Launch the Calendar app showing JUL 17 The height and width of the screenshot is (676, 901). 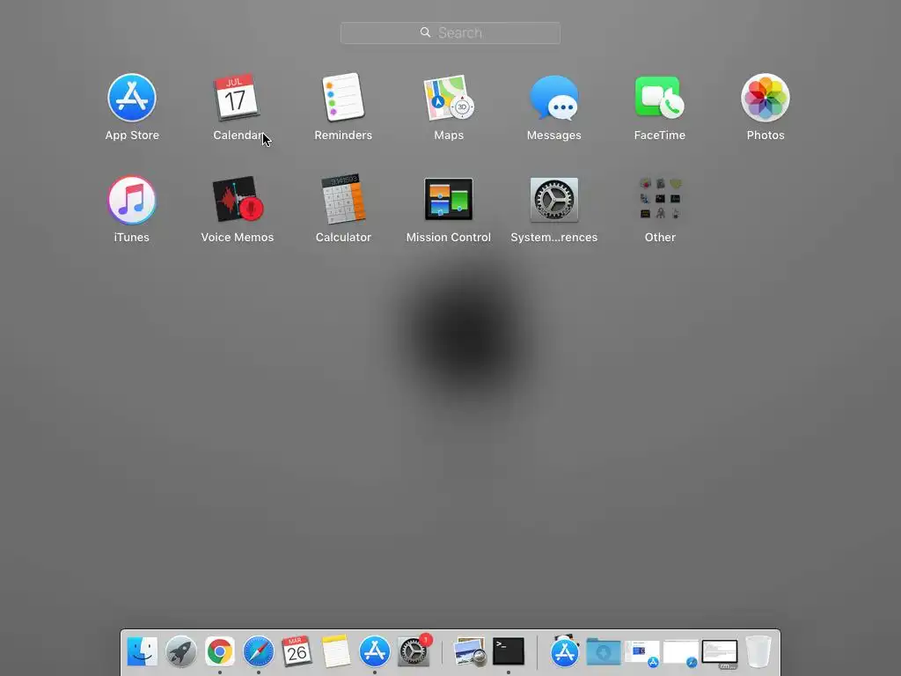(236, 97)
